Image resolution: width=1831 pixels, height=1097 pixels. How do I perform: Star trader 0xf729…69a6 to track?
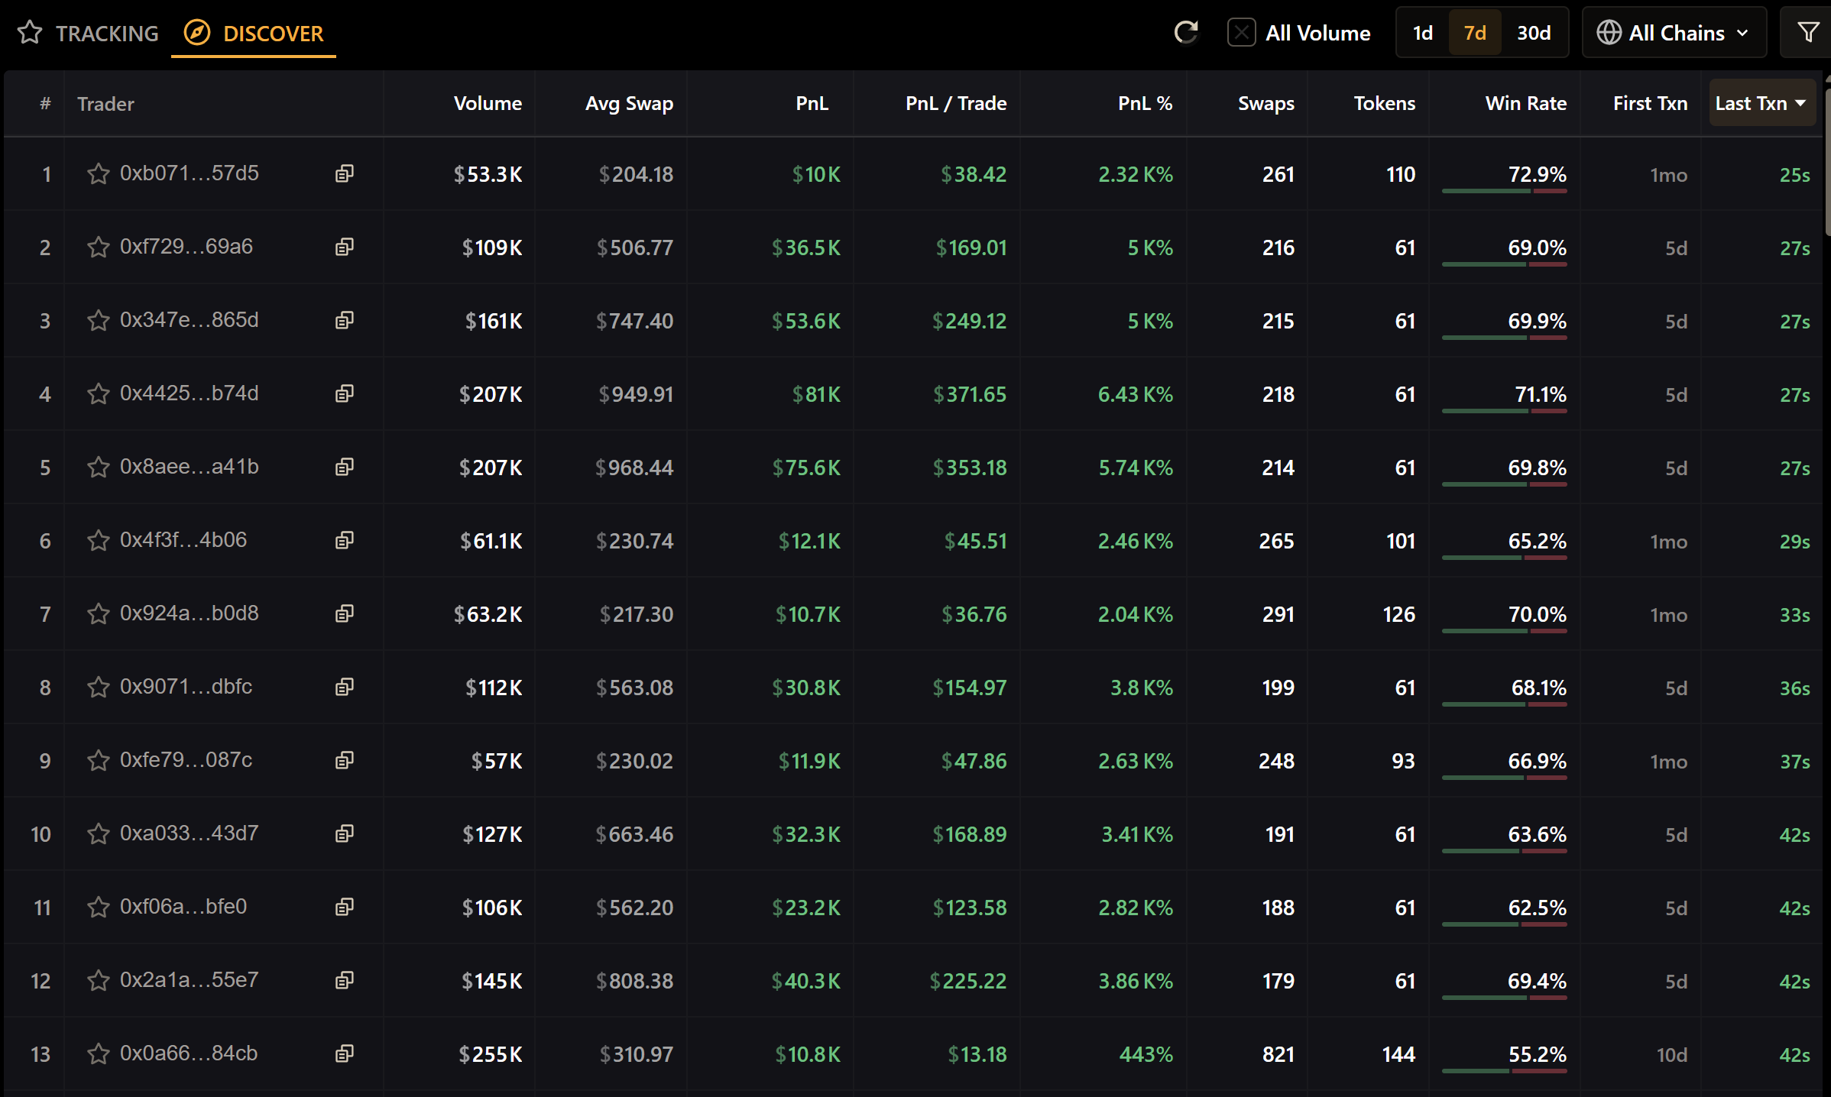pos(99,248)
